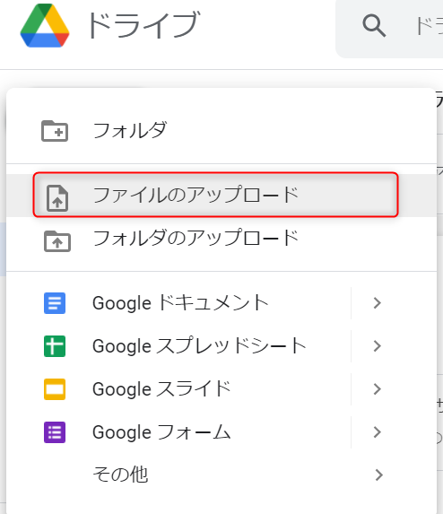Click the search magnifier icon
Viewport: 443px width, 514px height.
tap(374, 26)
